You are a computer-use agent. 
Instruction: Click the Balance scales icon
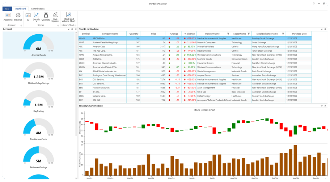tap(18, 16)
